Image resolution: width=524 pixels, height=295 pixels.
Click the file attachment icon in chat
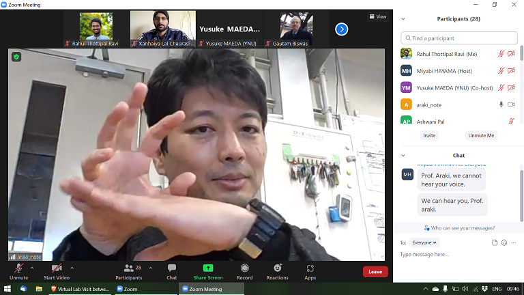pos(495,242)
